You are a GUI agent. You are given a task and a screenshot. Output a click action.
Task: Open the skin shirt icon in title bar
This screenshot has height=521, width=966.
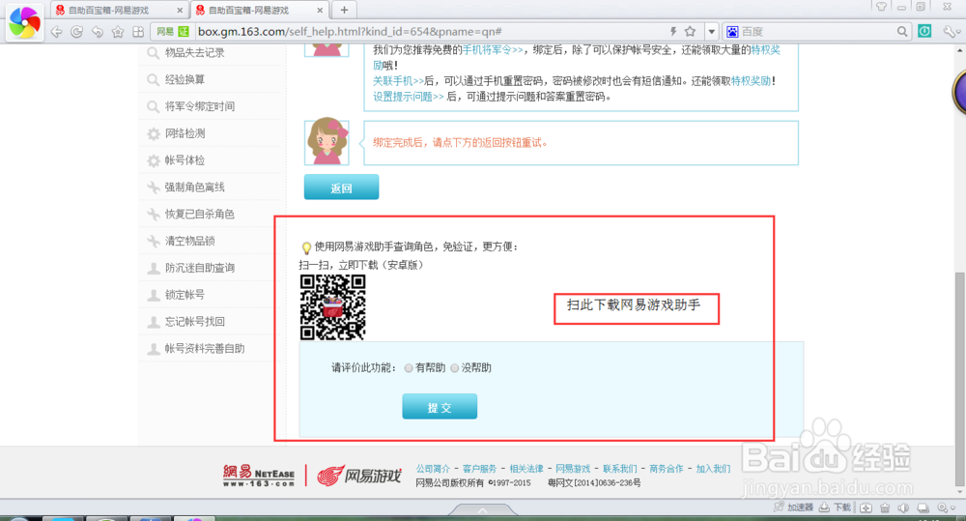click(881, 7)
